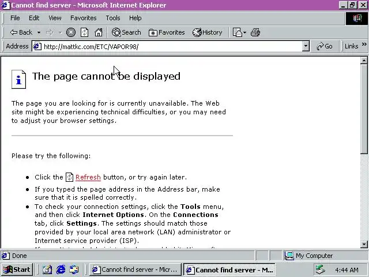Click the active 'Cannot find server - M...' taskbar button
The image size is (369, 277).
pos(229,269)
